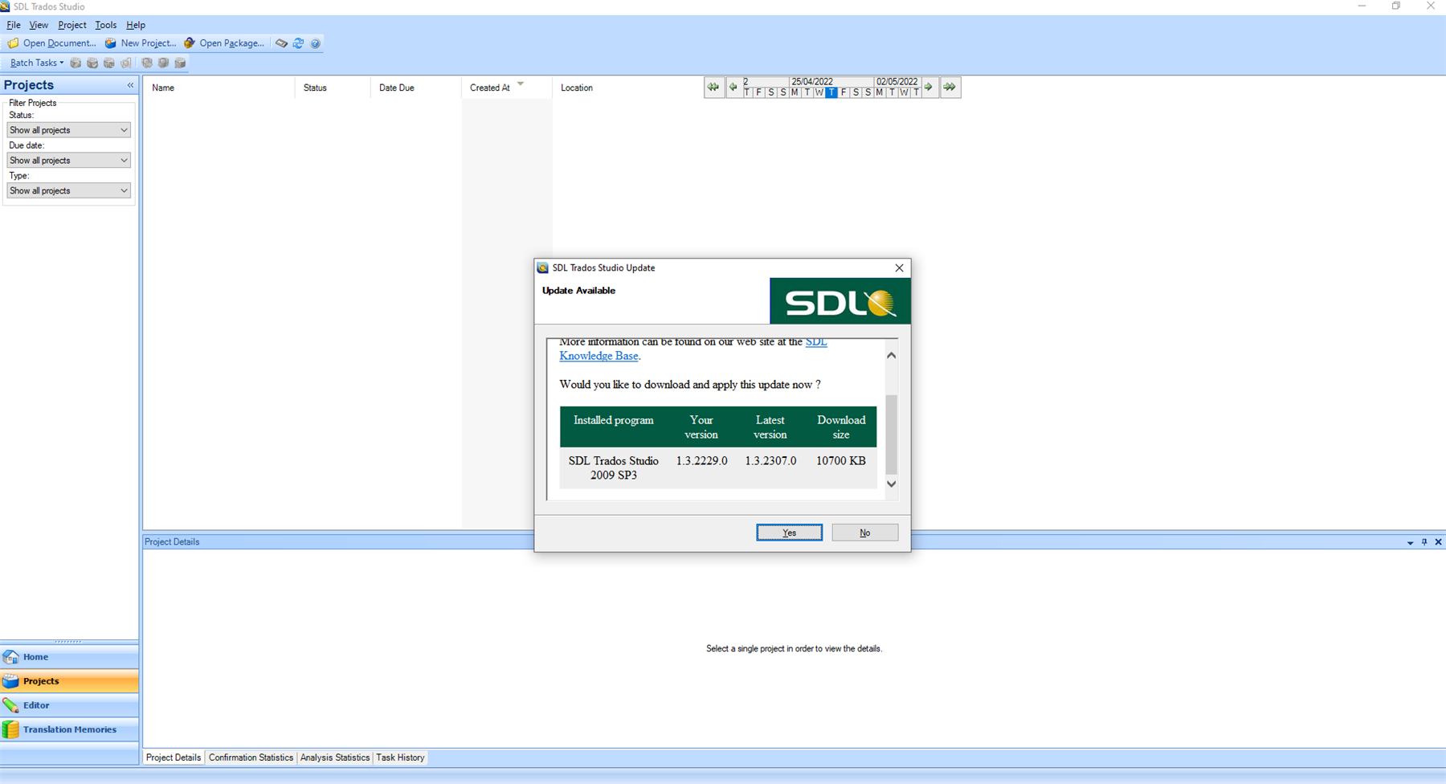Switch to the Analysis Statistics tab
Screen dimensions: 1446x784
pyautogui.click(x=334, y=757)
